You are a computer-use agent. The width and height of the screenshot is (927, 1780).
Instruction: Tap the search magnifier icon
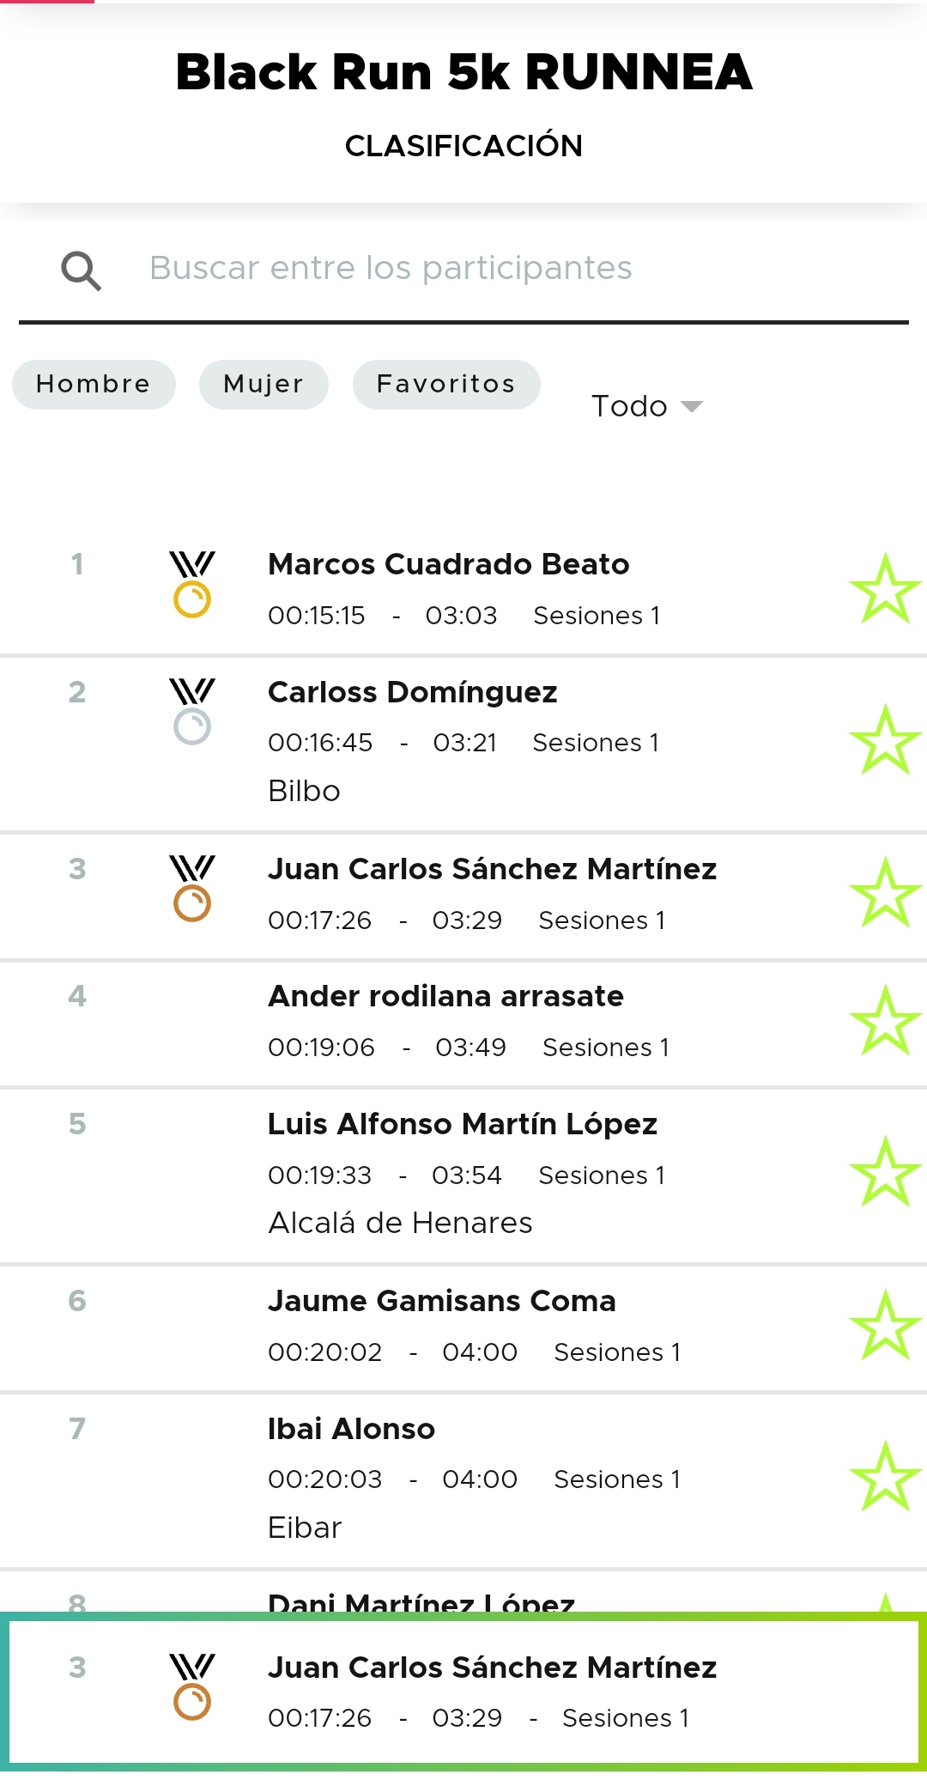tap(82, 271)
